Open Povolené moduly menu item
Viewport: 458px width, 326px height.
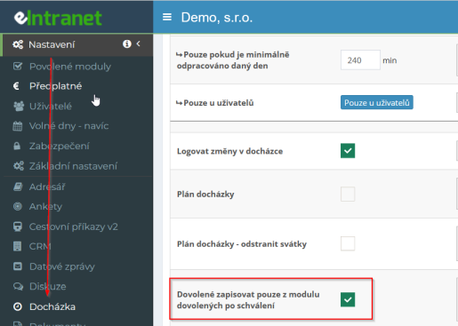coord(70,67)
